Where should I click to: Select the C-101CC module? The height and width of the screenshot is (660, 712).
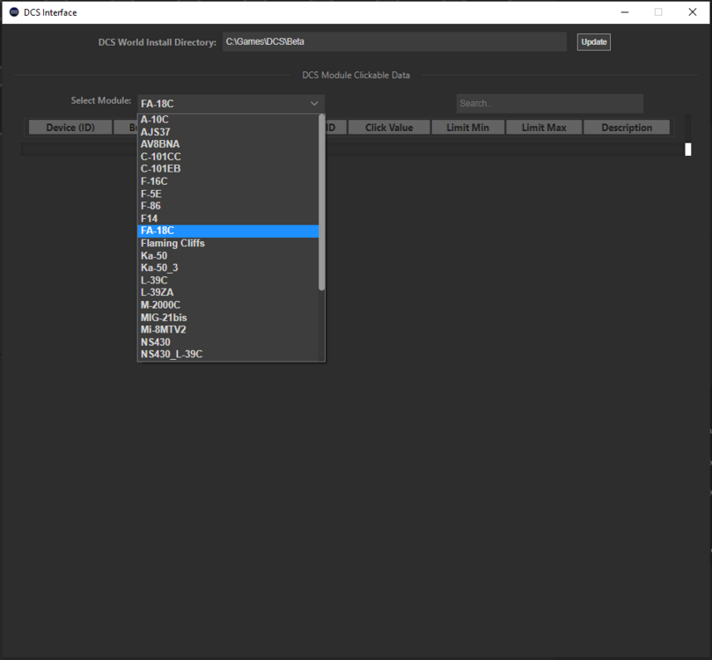tap(228, 157)
